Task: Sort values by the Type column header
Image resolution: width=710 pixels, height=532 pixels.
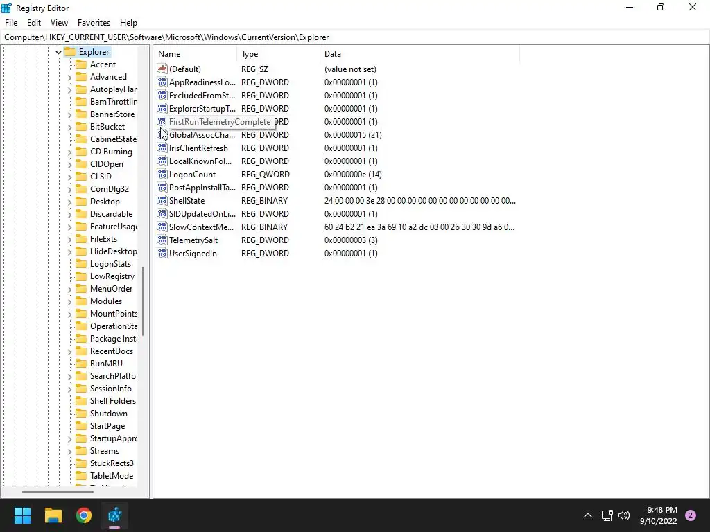Action: [279, 54]
